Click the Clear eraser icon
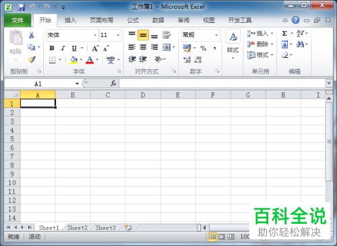Image resolution: width=337 pixels, height=246 pixels. (x=285, y=55)
